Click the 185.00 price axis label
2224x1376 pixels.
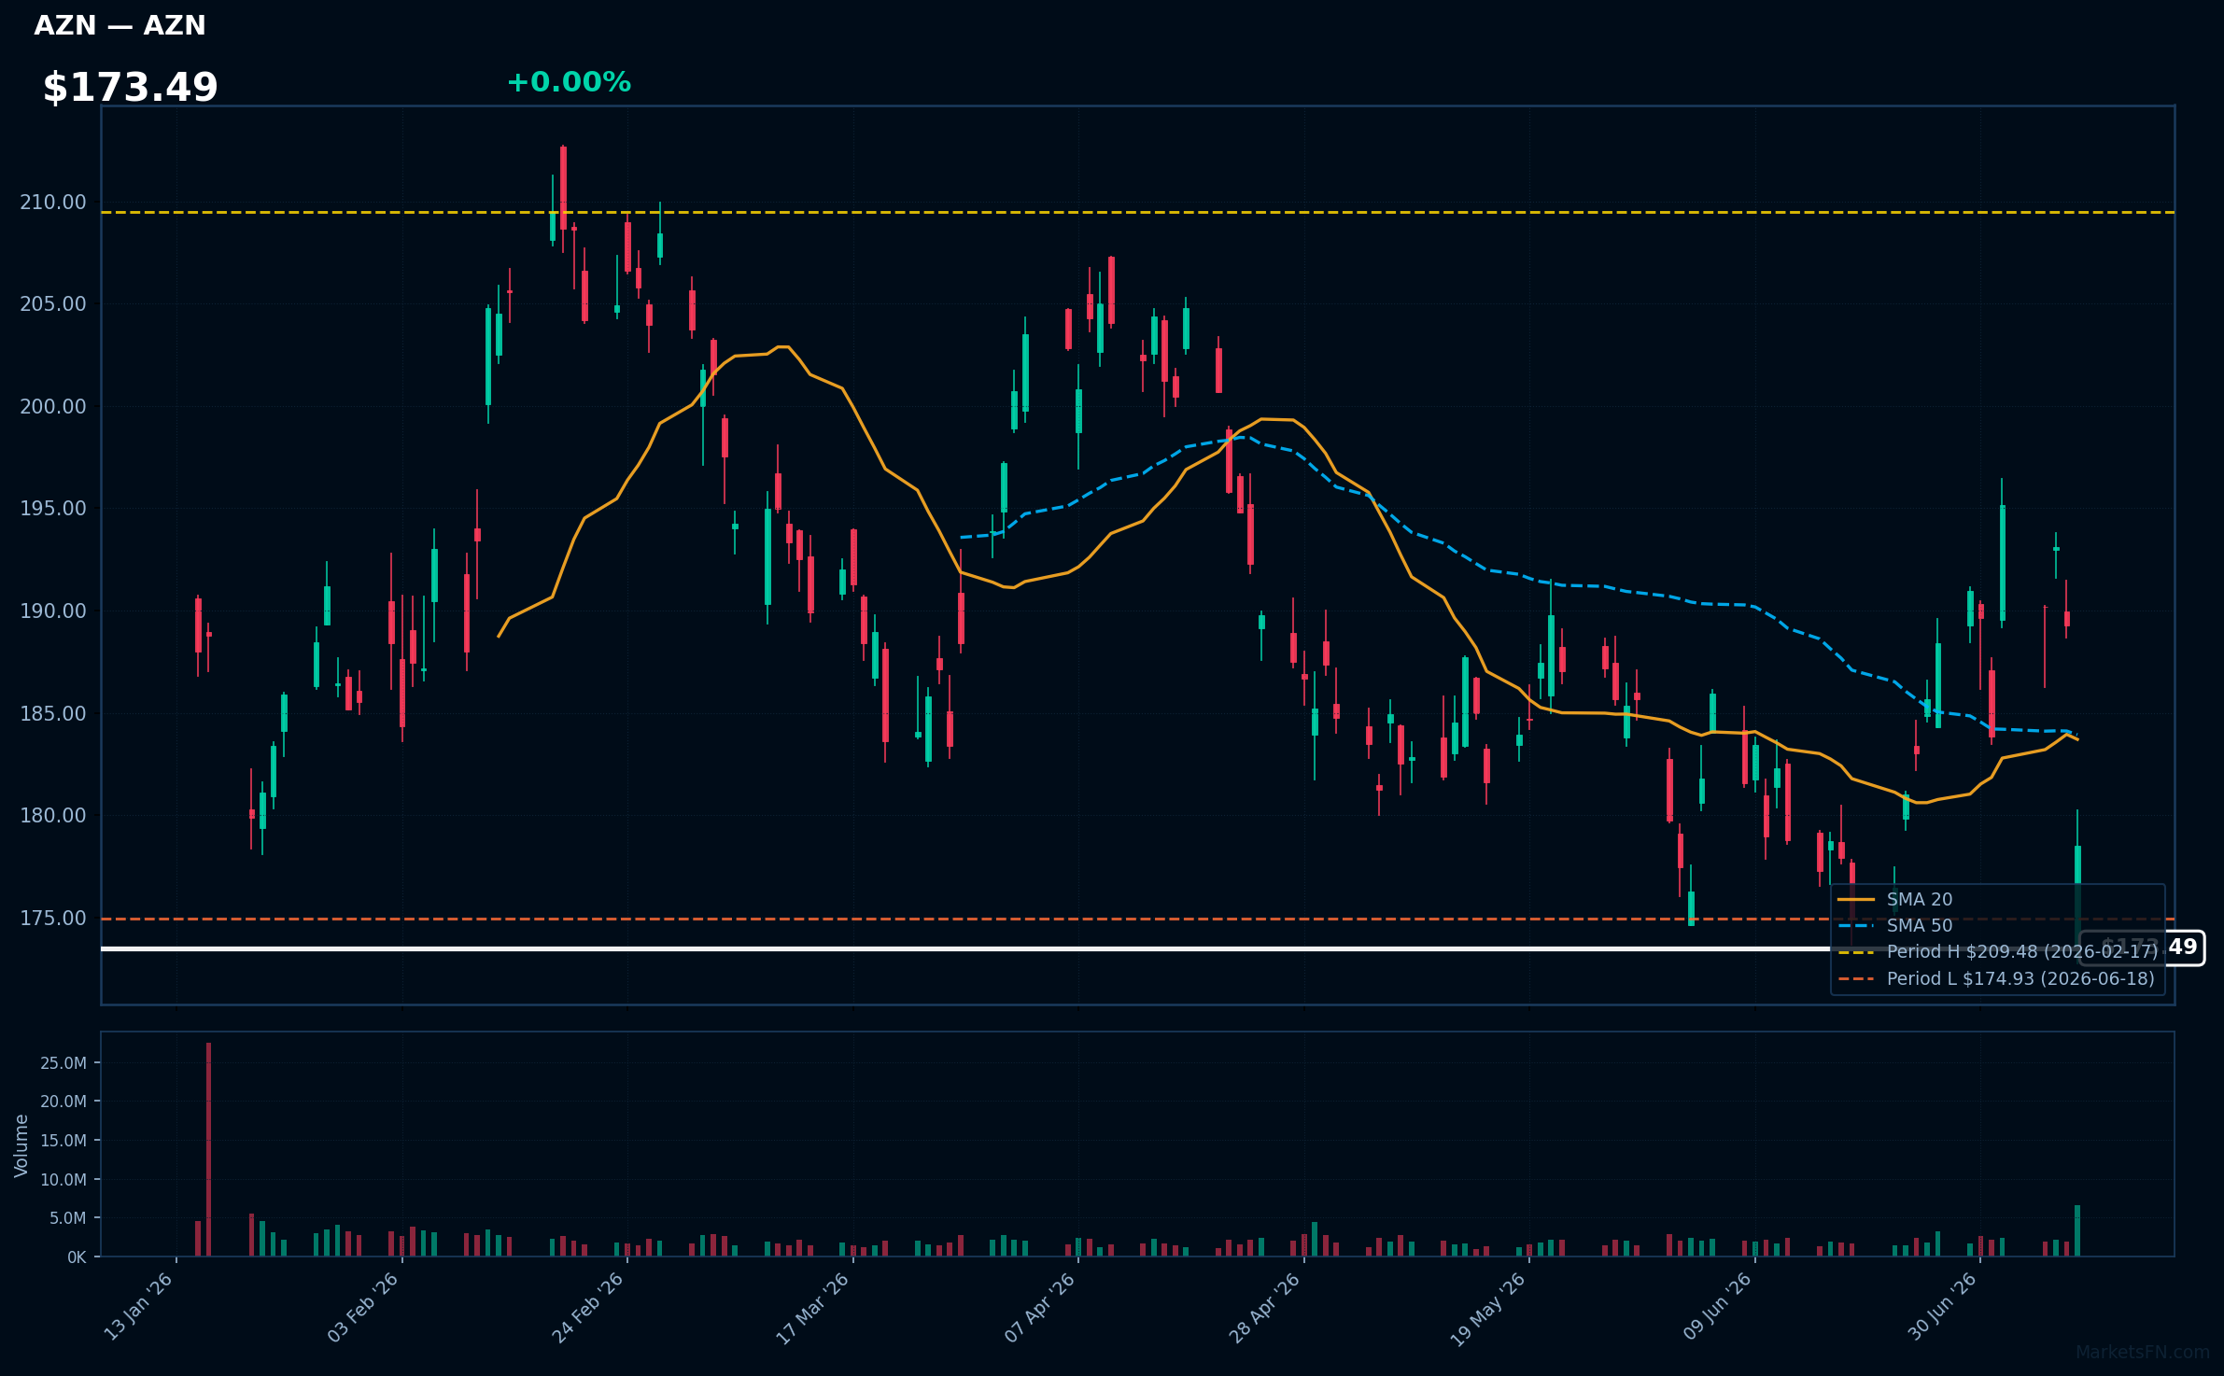(52, 713)
